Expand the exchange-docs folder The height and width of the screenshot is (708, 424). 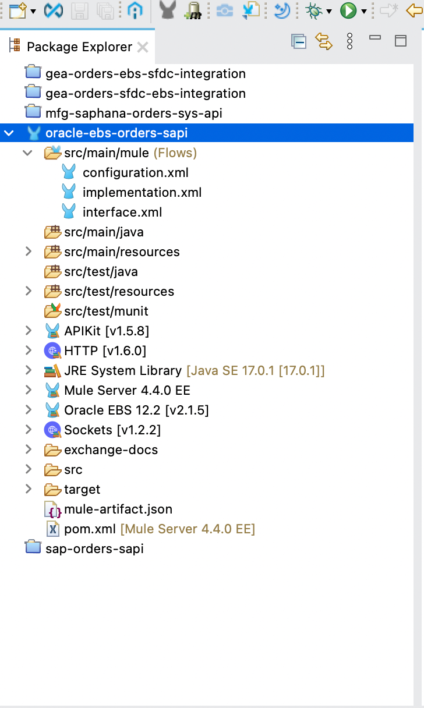click(x=28, y=450)
